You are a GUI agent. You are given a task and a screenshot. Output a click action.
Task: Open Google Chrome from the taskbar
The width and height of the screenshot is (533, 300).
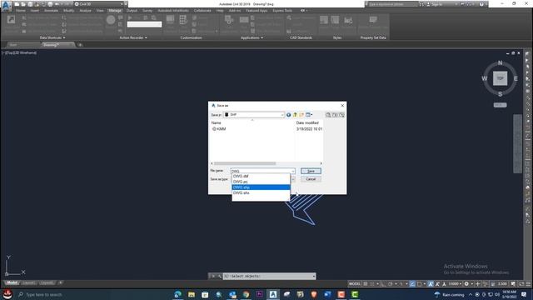point(246,294)
